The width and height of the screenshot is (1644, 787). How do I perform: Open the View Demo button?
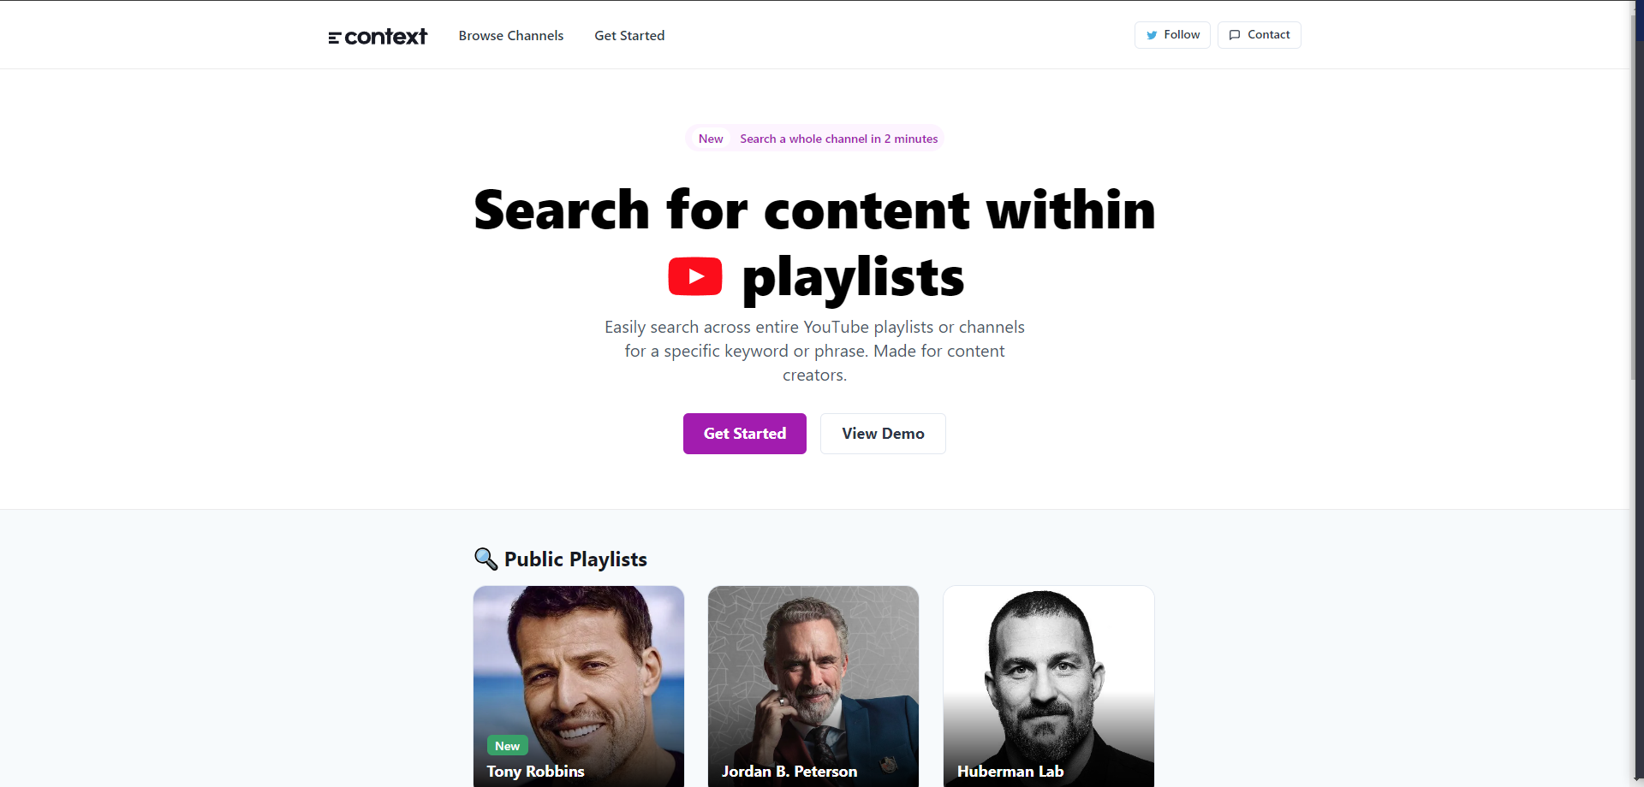tap(883, 434)
